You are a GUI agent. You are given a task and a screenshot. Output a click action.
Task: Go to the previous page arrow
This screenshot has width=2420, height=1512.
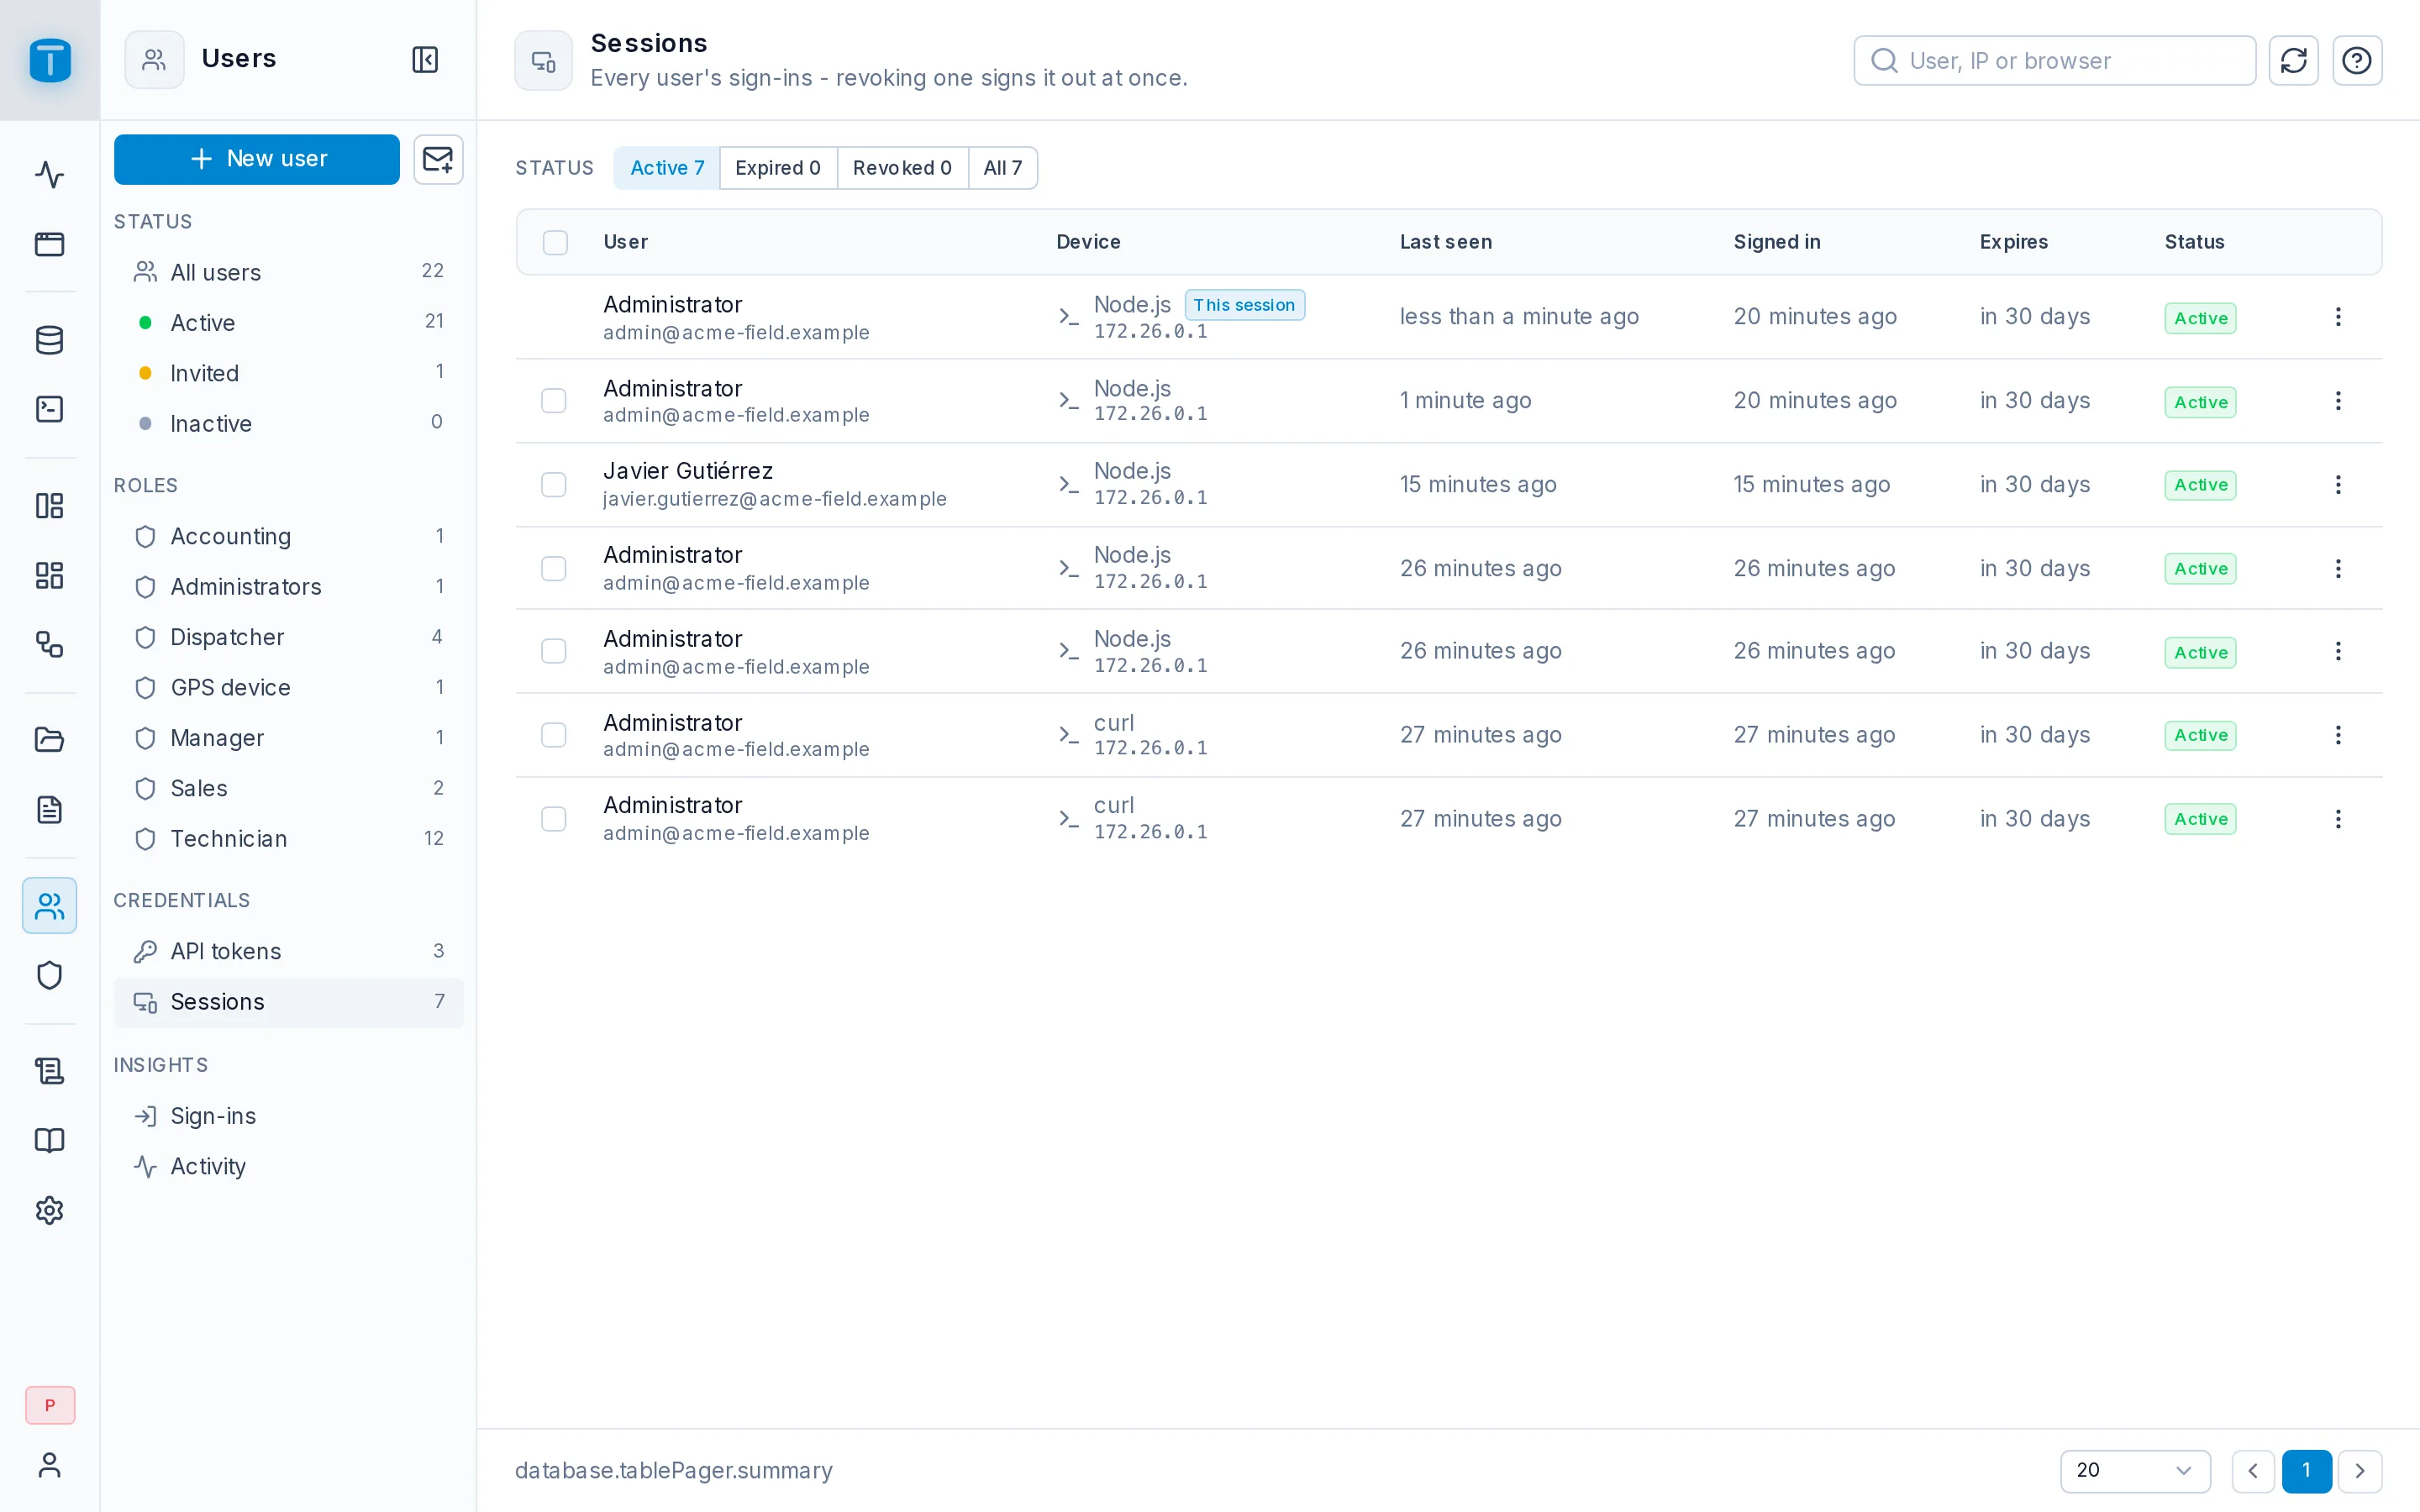coord(2253,1470)
